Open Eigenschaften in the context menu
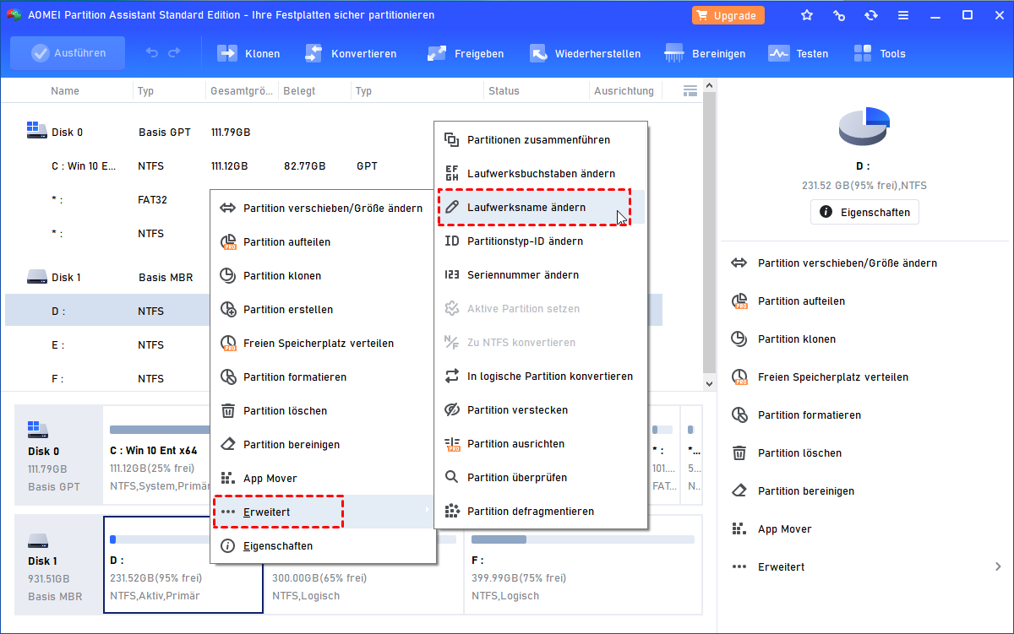The height and width of the screenshot is (634, 1014). click(x=323, y=545)
